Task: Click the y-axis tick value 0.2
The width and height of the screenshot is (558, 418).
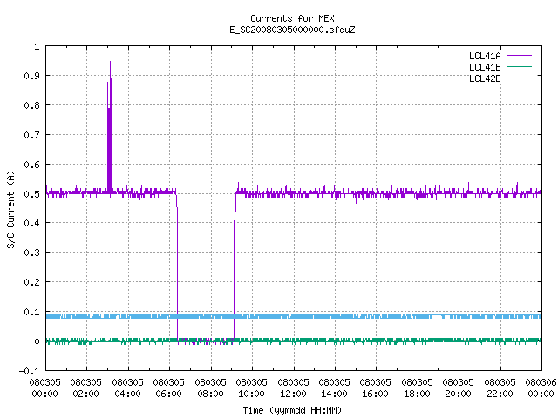Action: click(31, 282)
